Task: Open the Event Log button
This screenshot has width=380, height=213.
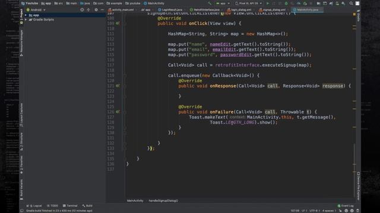Action: click(x=346, y=206)
